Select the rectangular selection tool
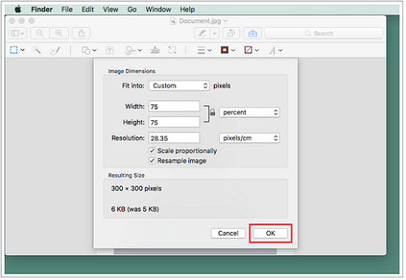 [14, 50]
